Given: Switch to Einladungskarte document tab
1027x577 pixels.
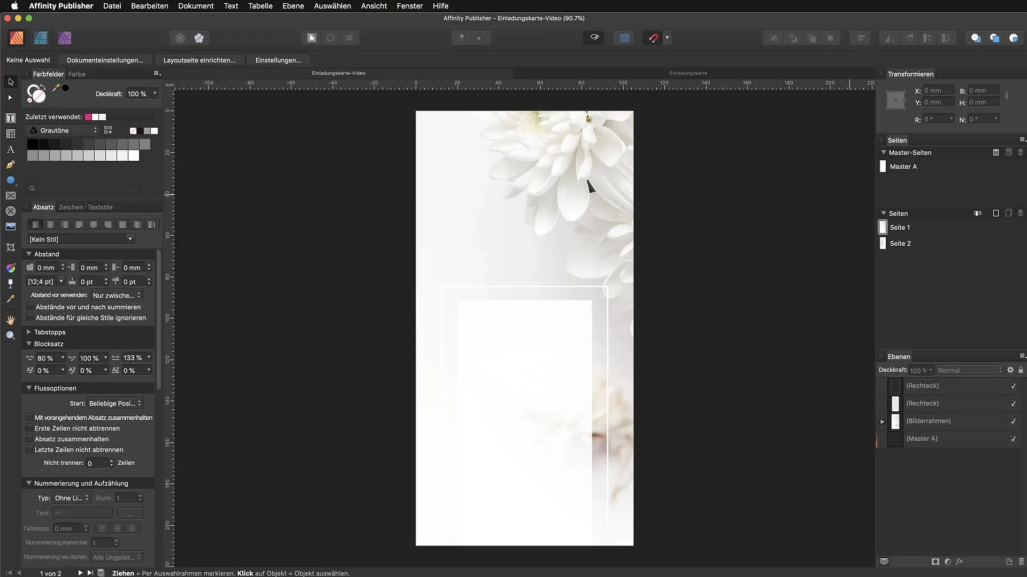Looking at the screenshot, I should pyautogui.click(x=688, y=73).
